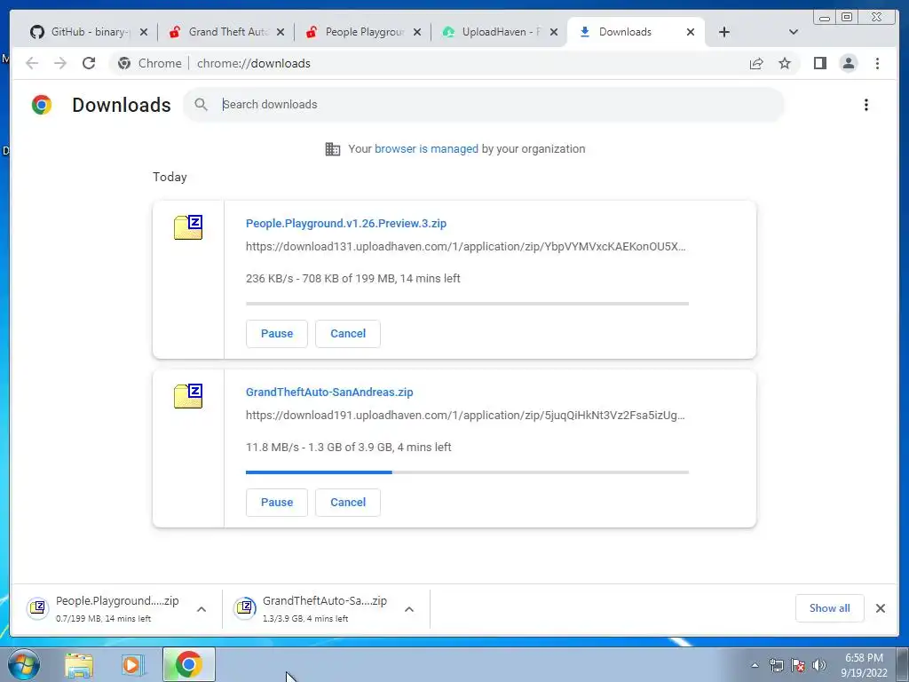This screenshot has height=682, width=909.
Task: Expand GrandTheftAuto download shelf options
Action: tap(408, 609)
